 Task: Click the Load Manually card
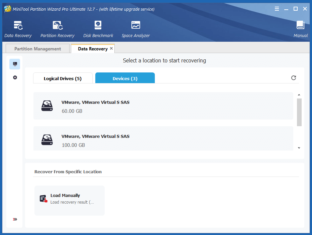coord(70,201)
